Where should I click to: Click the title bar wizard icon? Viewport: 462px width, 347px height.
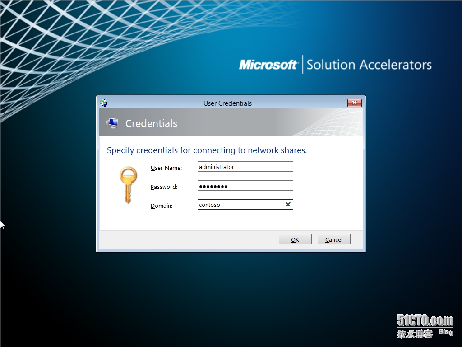[104, 103]
